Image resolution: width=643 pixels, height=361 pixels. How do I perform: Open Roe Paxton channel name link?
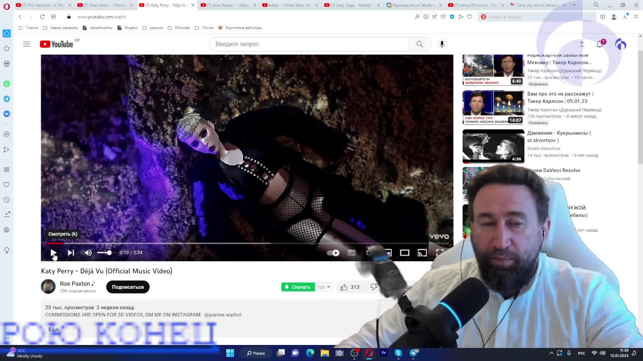click(x=77, y=284)
